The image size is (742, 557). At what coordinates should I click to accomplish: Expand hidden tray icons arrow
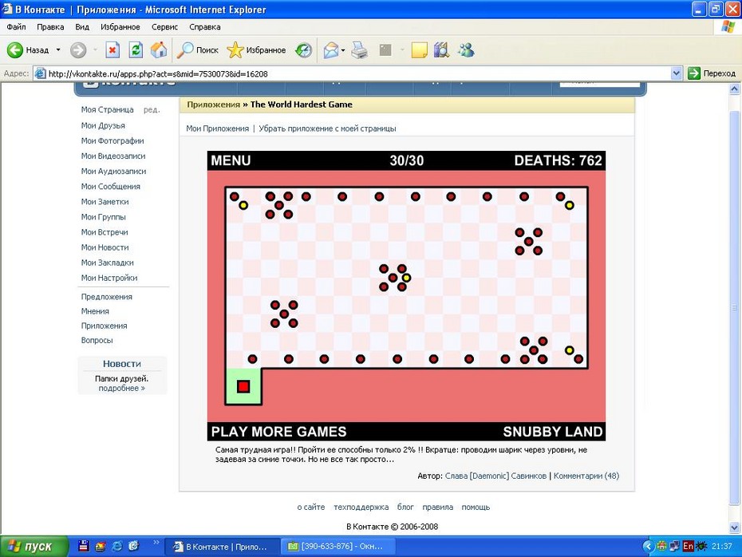click(648, 546)
